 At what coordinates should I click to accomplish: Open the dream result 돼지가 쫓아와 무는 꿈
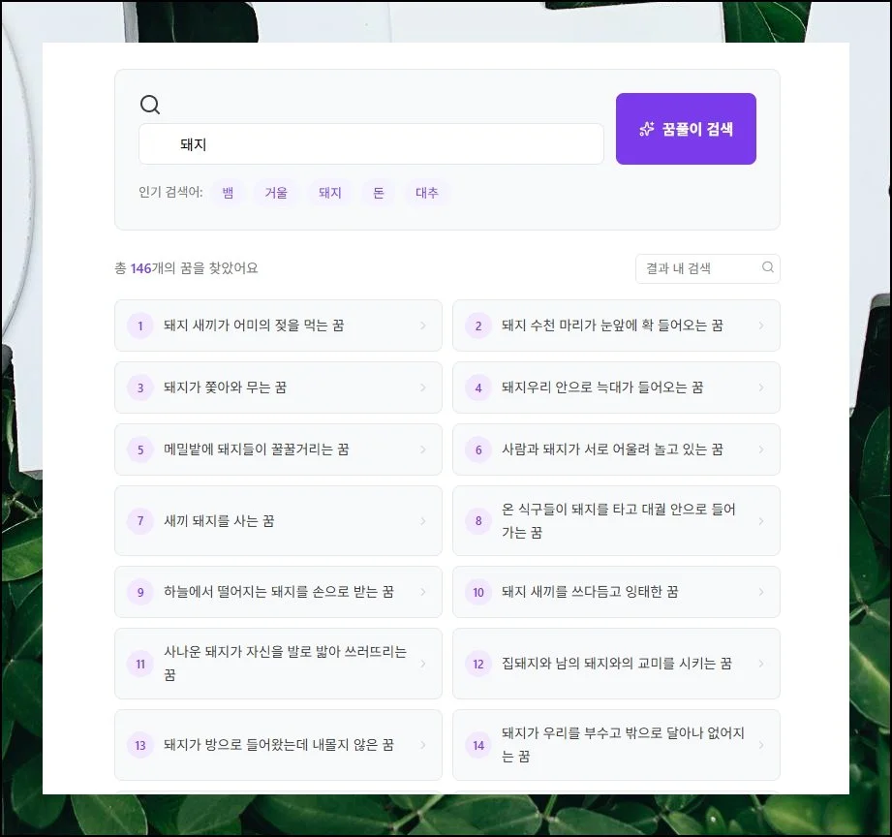[x=278, y=387]
